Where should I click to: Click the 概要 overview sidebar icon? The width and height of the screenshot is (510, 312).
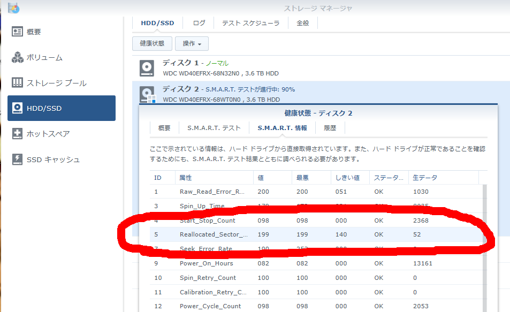pyautogui.click(x=17, y=32)
